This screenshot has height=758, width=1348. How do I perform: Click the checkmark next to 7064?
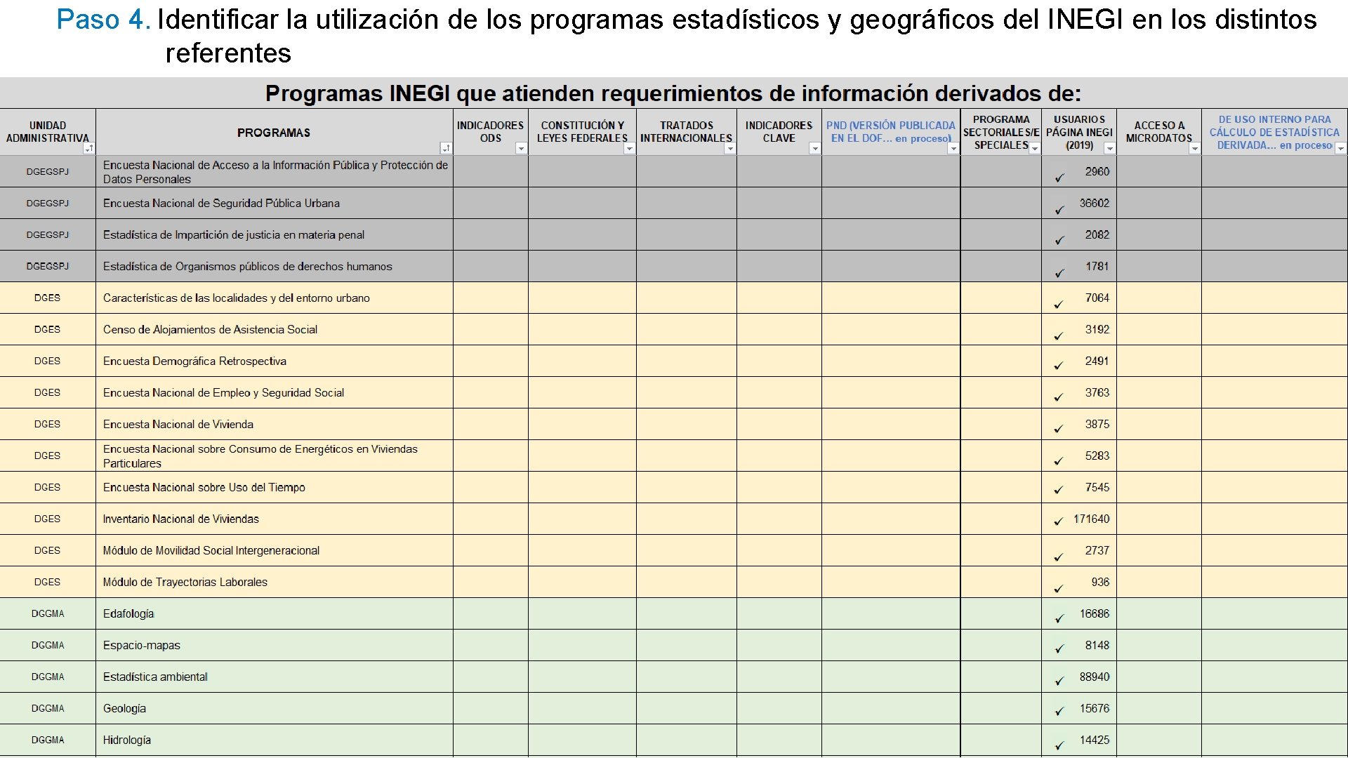(x=1059, y=305)
